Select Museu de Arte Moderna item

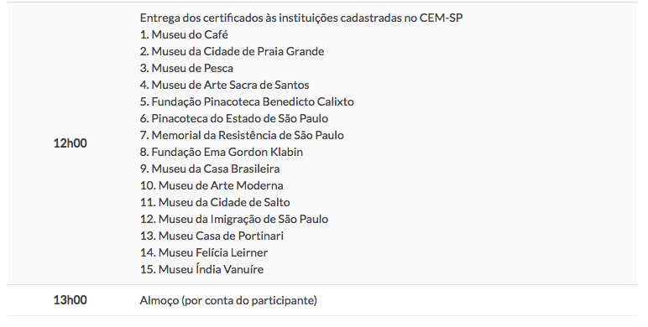[x=212, y=185]
